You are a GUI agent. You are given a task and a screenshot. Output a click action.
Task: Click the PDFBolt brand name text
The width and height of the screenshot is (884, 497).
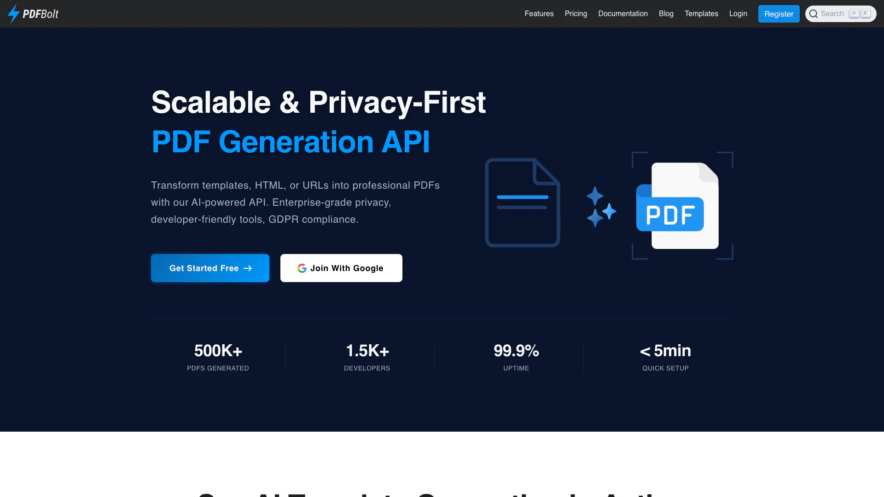click(x=41, y=14)
